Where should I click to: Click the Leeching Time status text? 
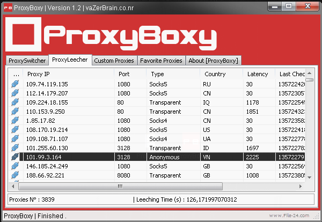185,199
